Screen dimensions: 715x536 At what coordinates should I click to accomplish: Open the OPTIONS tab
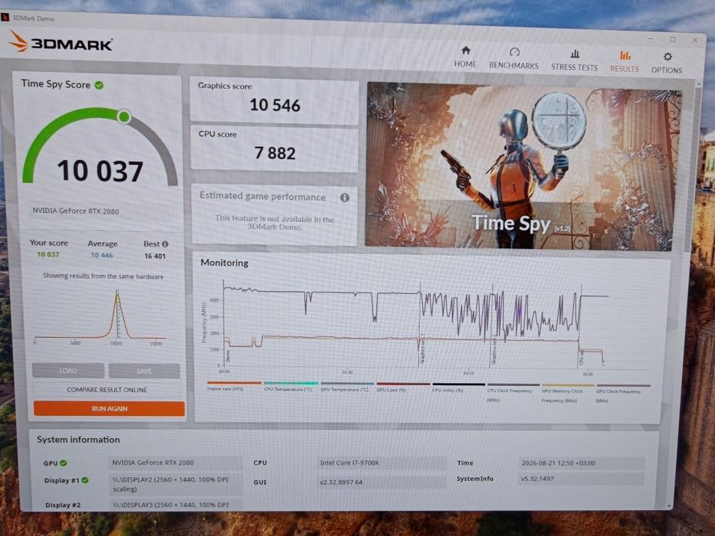[x=667, y=63]
